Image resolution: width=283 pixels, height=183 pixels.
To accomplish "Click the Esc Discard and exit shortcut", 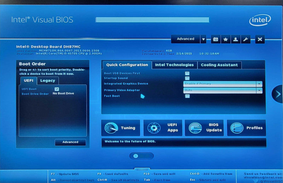I will pyautogui.click(x=208, y=180).
